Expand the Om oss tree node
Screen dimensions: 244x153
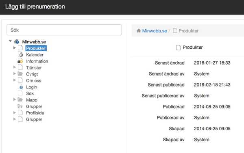[15, 80]
